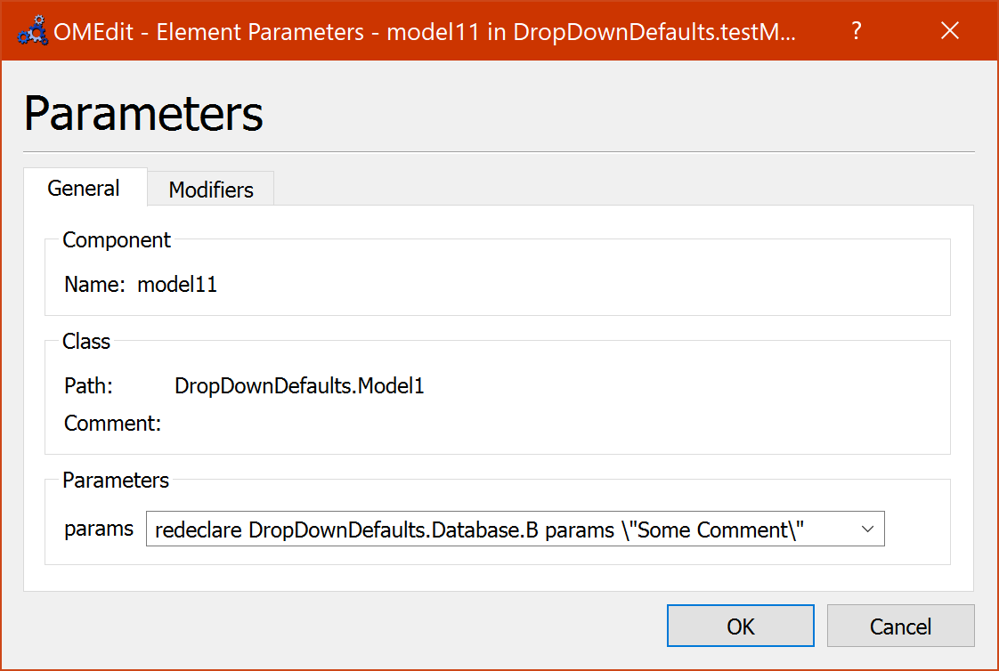Screen dimensions: 999x671
Task: Confirm parameter changes with OK
Action: (x=740, y=626)
